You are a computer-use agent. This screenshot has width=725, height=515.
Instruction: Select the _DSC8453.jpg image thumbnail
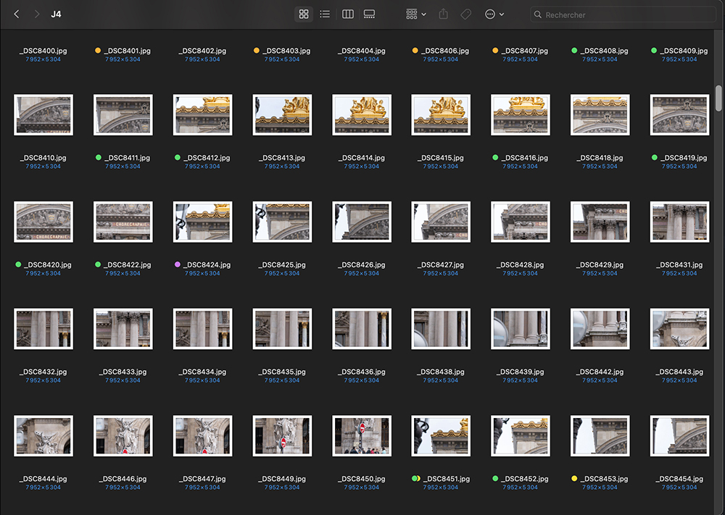click(x=600, y=435)
